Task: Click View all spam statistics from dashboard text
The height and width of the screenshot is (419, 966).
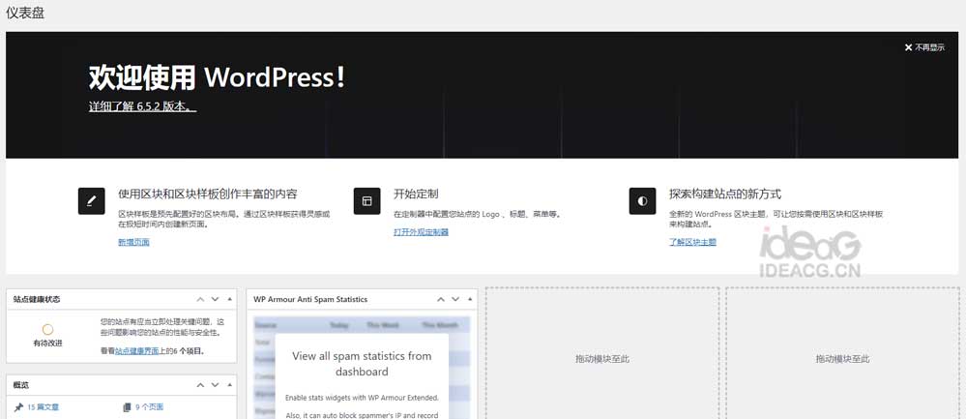Action: pyautogui.click(x=362, y=364)
